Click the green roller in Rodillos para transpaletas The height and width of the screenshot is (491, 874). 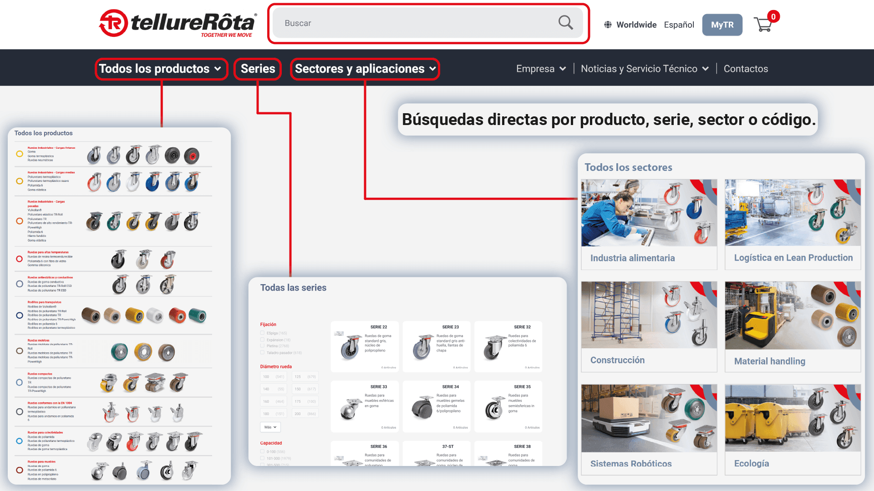(x=197, y=315)
